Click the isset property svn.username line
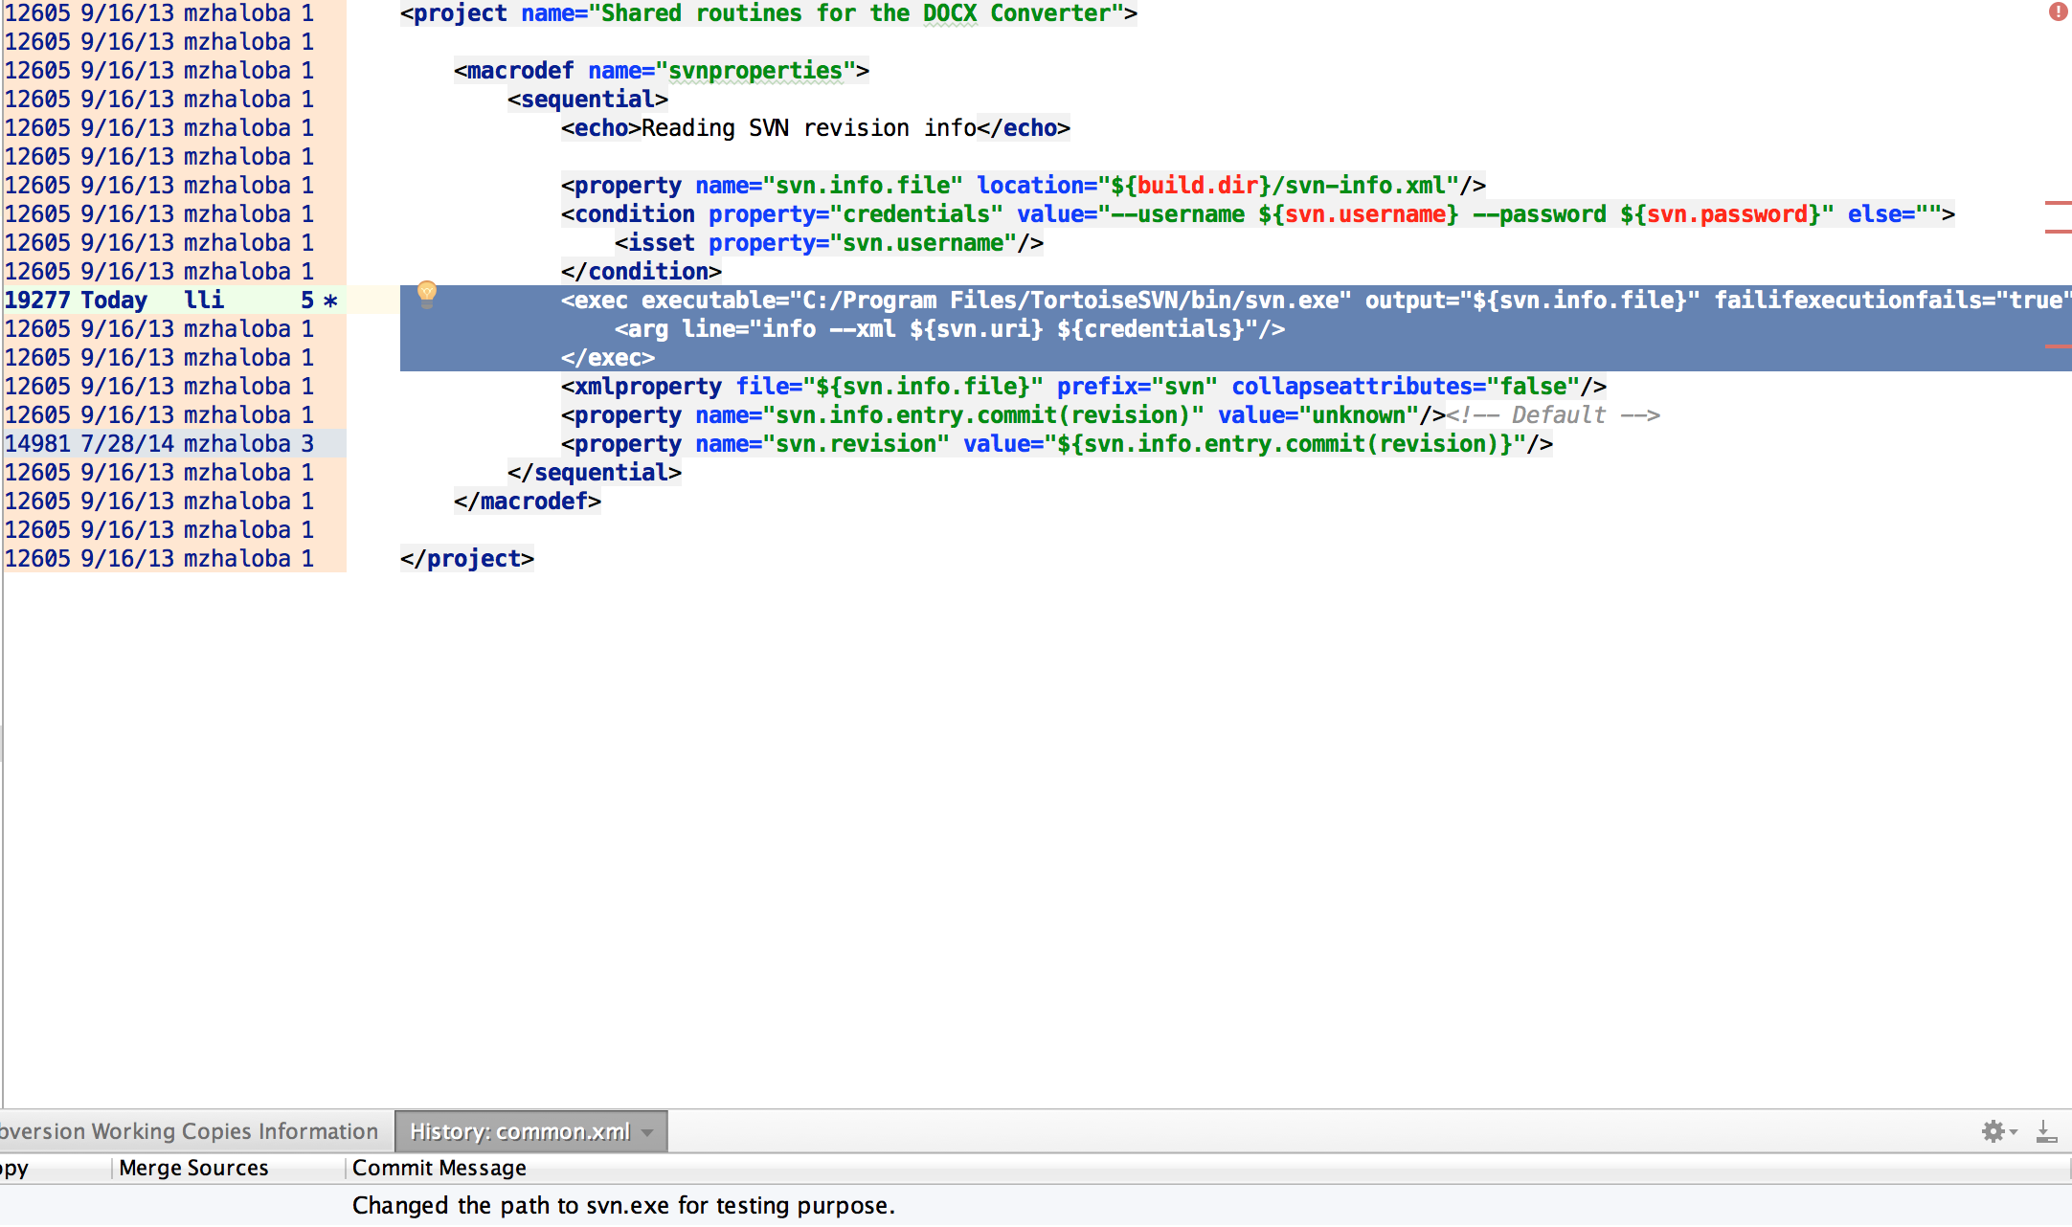 point(829,242)
